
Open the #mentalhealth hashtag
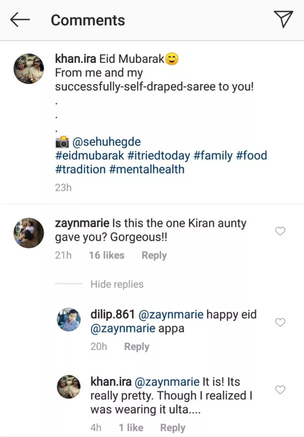point(147,169)
